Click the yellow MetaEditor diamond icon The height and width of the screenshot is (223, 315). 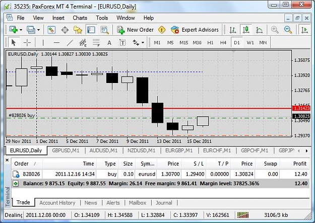point(162,30)
